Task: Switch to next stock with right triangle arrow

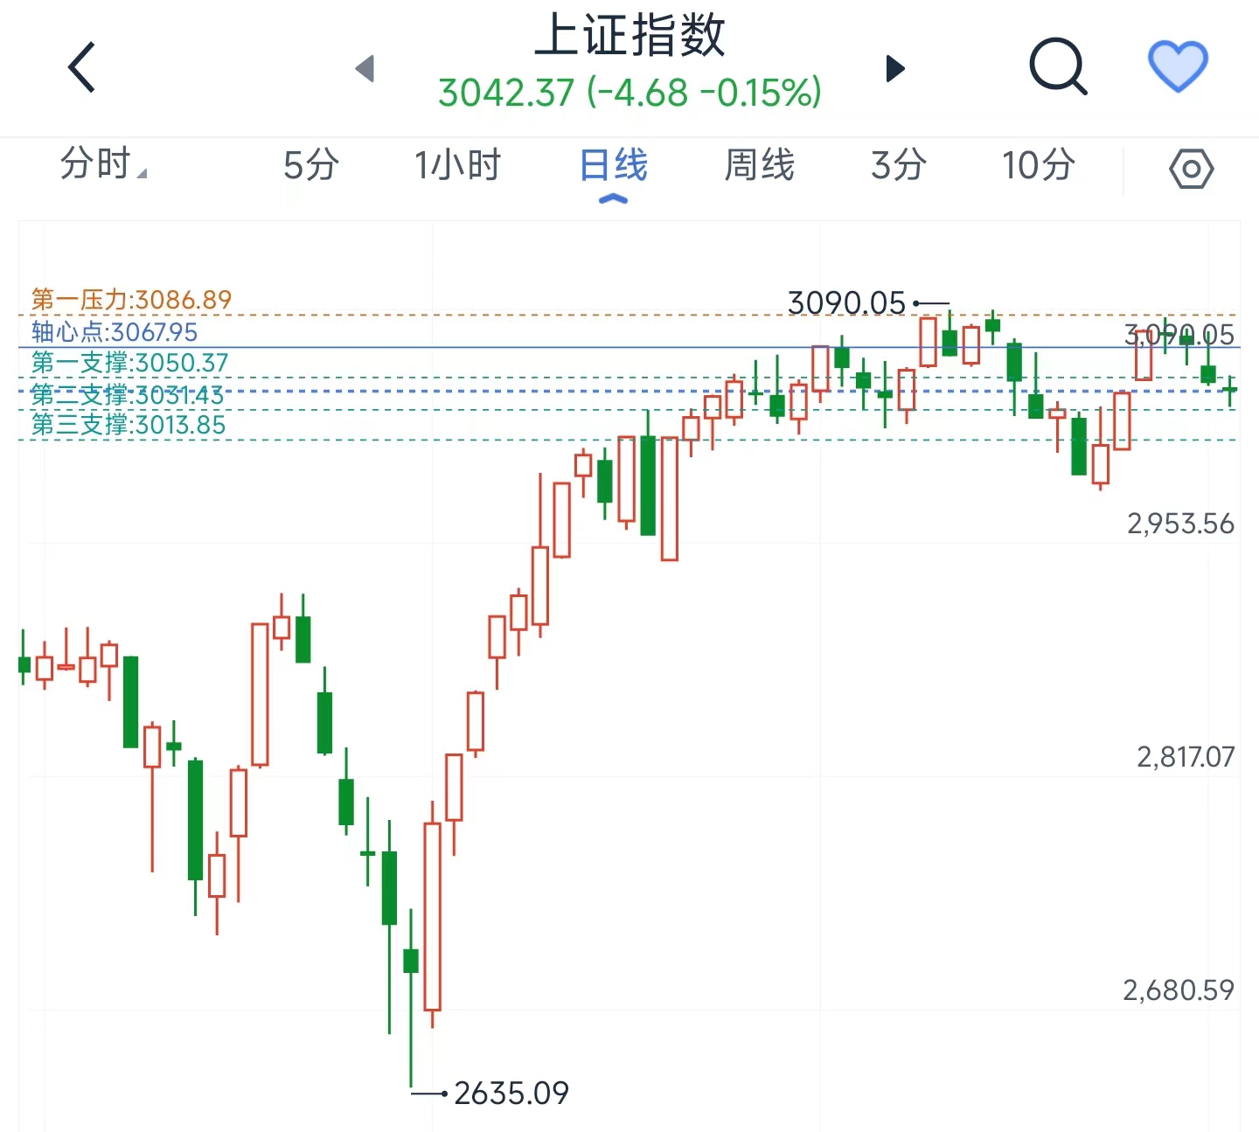Action: (894, 68)
